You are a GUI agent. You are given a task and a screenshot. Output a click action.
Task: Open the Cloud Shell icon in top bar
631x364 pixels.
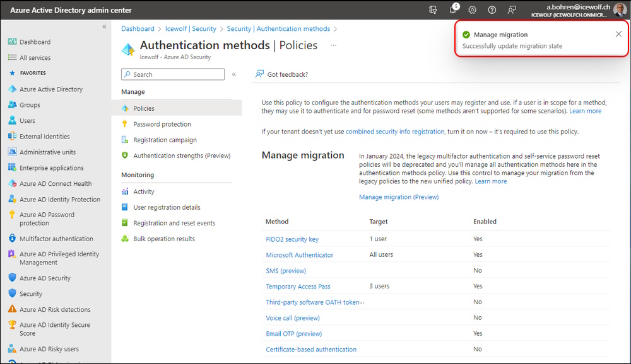pyautogui.click(x=433, y=10)
